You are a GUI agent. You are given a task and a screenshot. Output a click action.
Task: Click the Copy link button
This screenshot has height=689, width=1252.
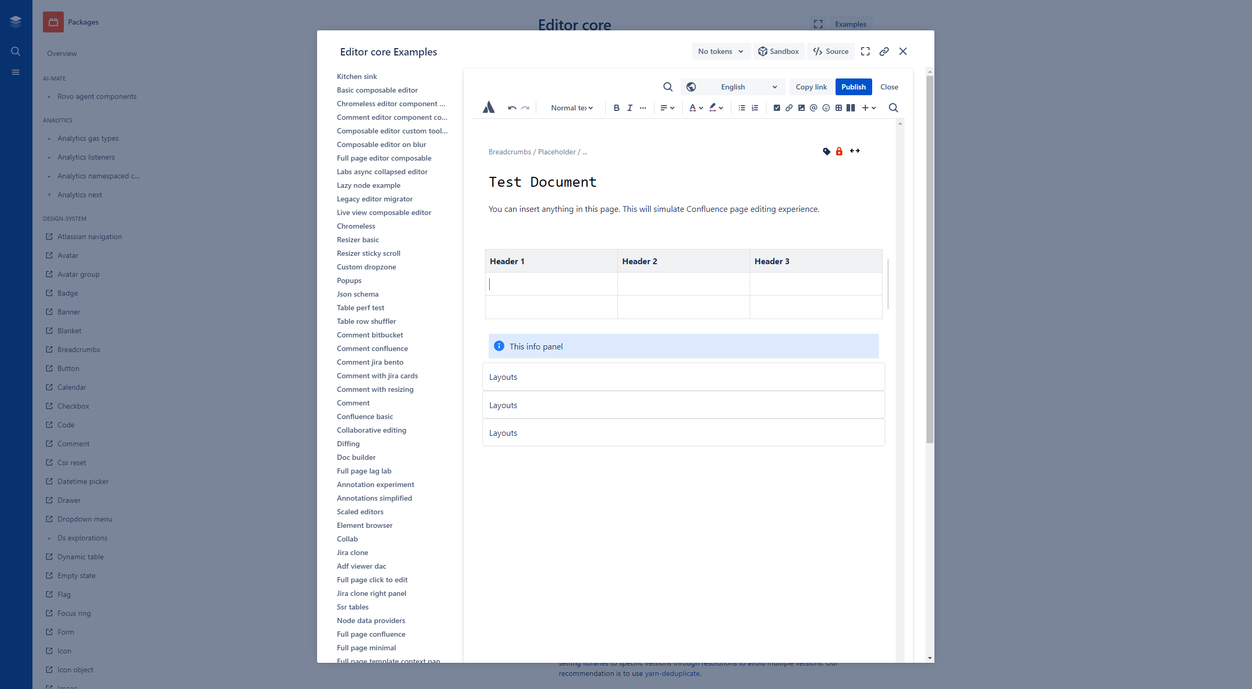click(811, 87)
